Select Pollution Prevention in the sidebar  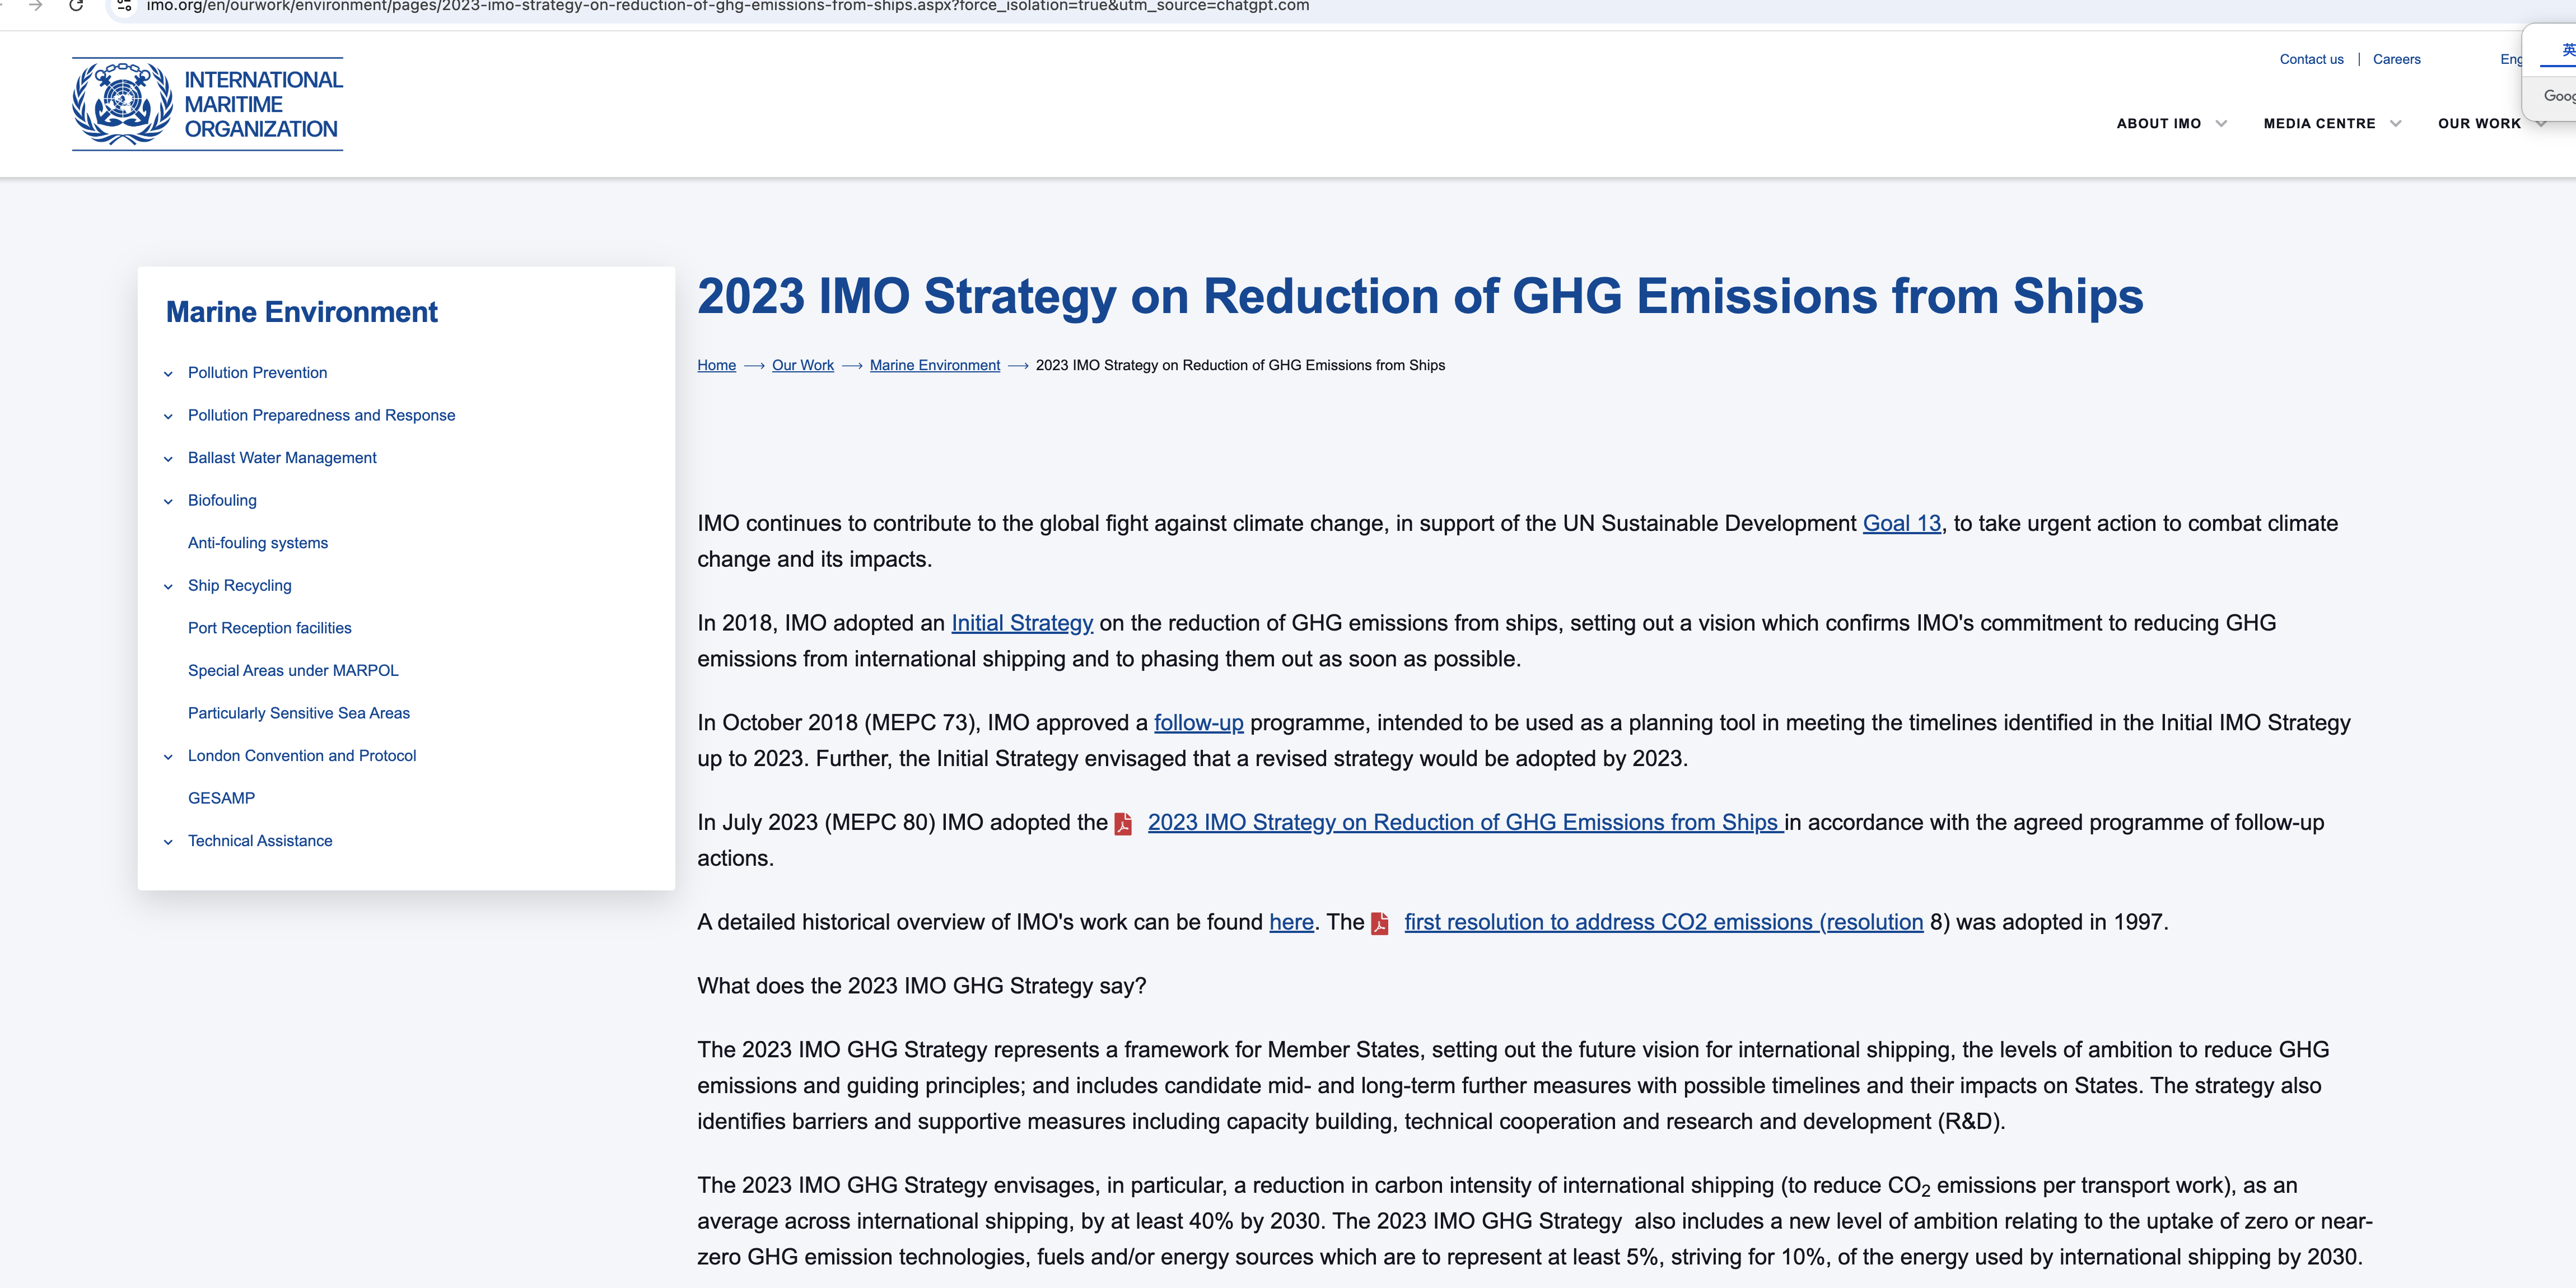point(258,373)
